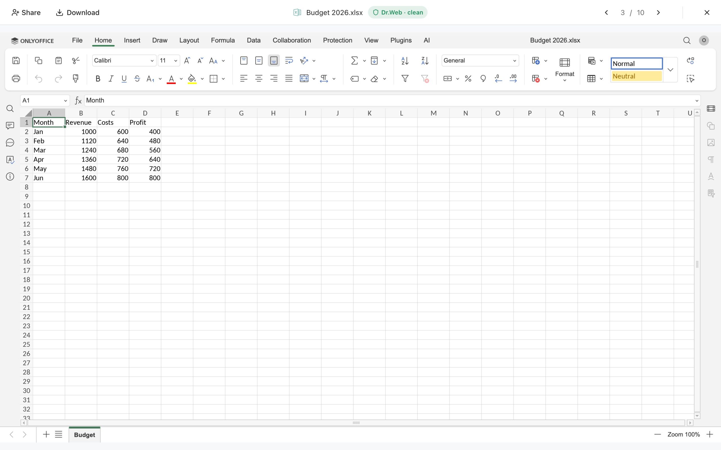Apply the red font color swatch
721x450 pixels.
click(171, 78)
